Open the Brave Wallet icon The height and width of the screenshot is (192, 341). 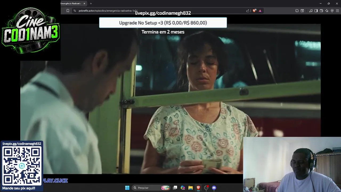pyautogui.click(x=321, y=11)
